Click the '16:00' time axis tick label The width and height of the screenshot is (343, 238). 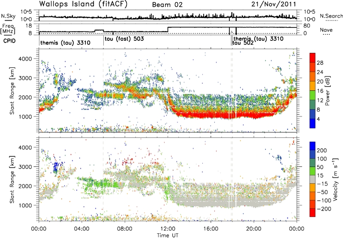(211, 229)
